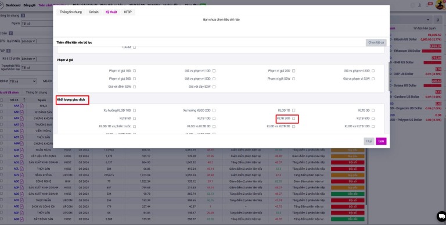Screen dimensions: 446x225
Task: Open stock code AAA link
Action: pyautogui.click(x=16, y=106)
